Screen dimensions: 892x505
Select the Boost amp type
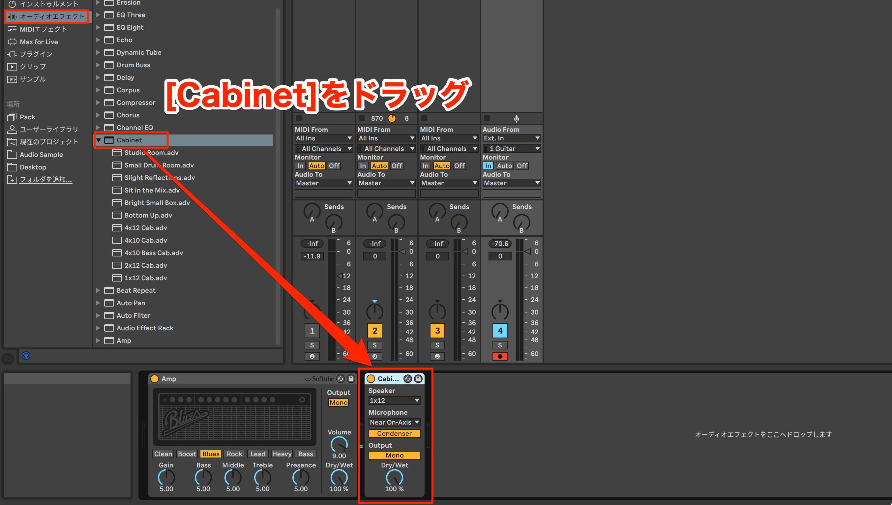click(187, 454)
